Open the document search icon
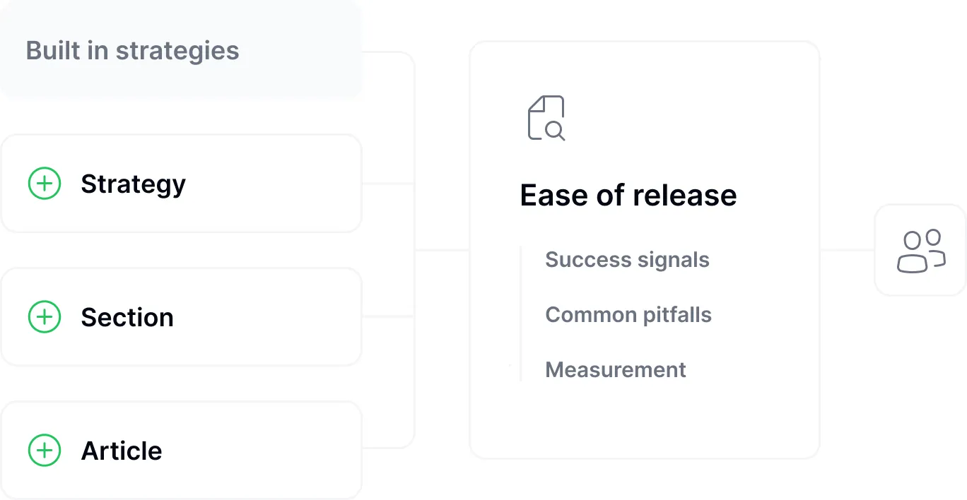 tap(546, 118)
